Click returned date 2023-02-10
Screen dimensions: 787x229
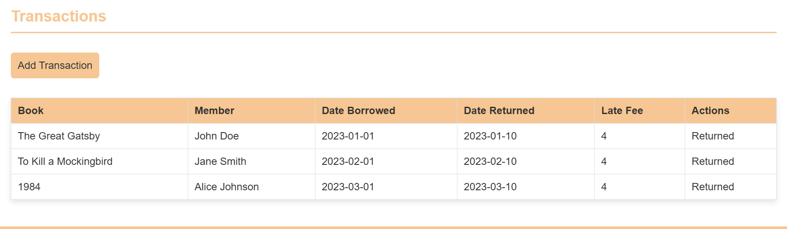tap(490, 161)
